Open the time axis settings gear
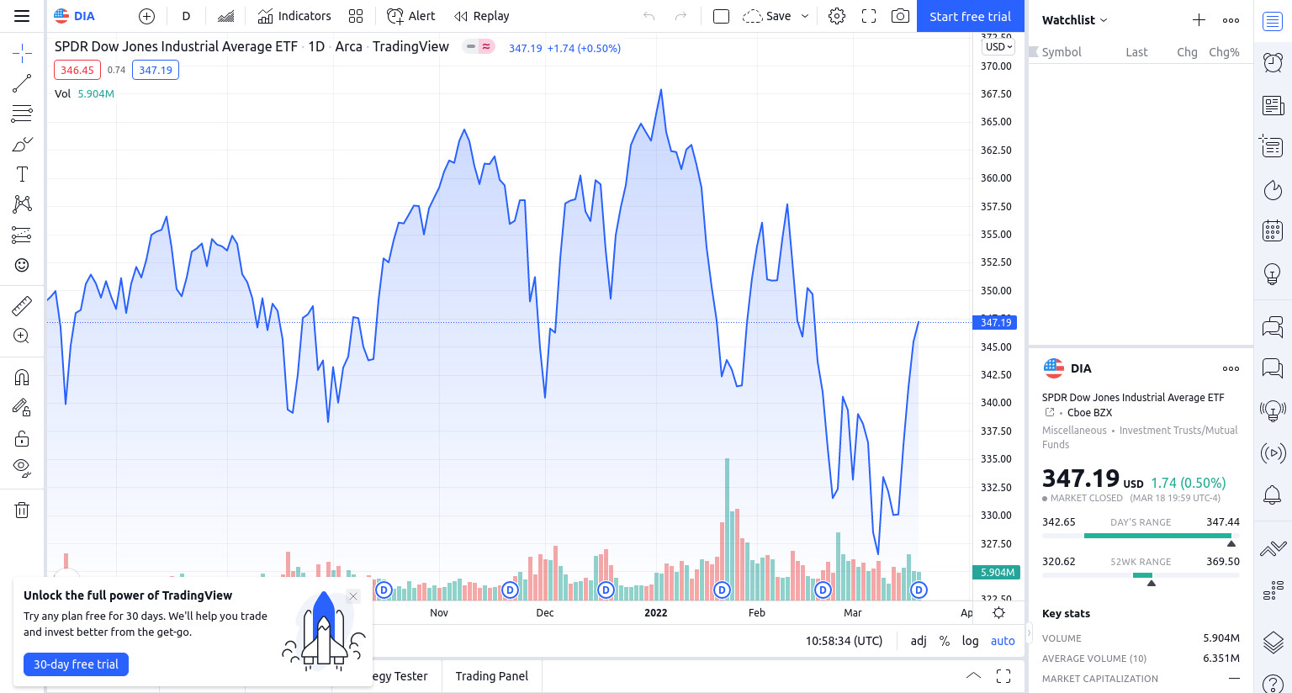Screen dimensions: 1292x693 coord(998,612)
